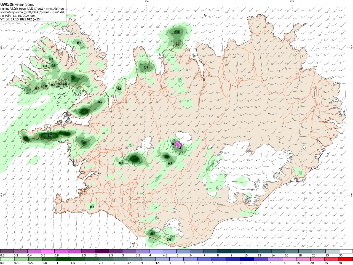Viewport: 353px width, 265px height.
Task: Pick the bright red lower legend swatch after 30
Action: tap(346, 259)
